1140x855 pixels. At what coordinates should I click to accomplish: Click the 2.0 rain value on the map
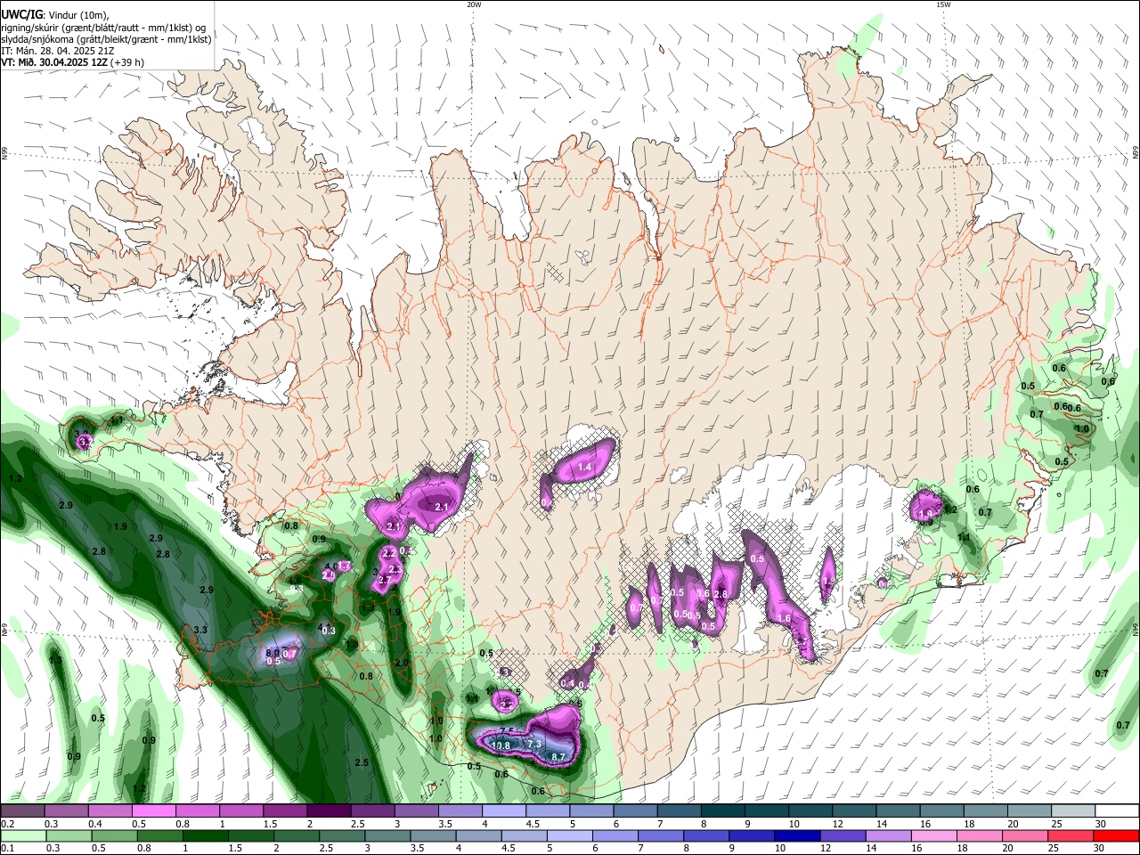pyautogui.click(x=402, y=663)
